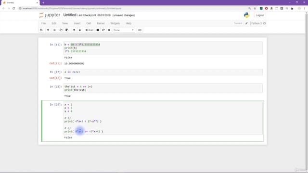Click inside code cell In [11]
308x173 pixels.
click(x=163, y=48)
